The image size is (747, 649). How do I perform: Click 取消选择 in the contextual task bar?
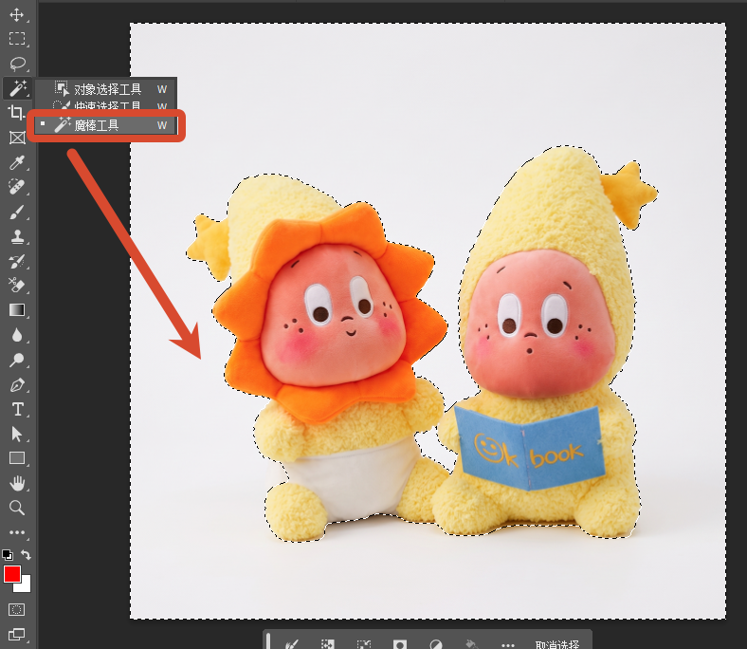point(557,644)
